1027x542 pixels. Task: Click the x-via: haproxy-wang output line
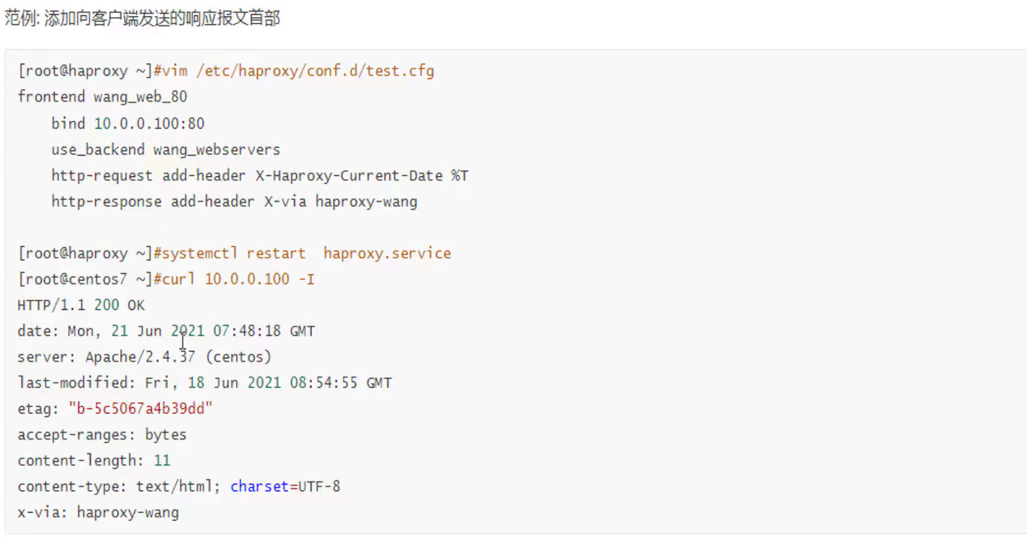[x=98, y=513]
